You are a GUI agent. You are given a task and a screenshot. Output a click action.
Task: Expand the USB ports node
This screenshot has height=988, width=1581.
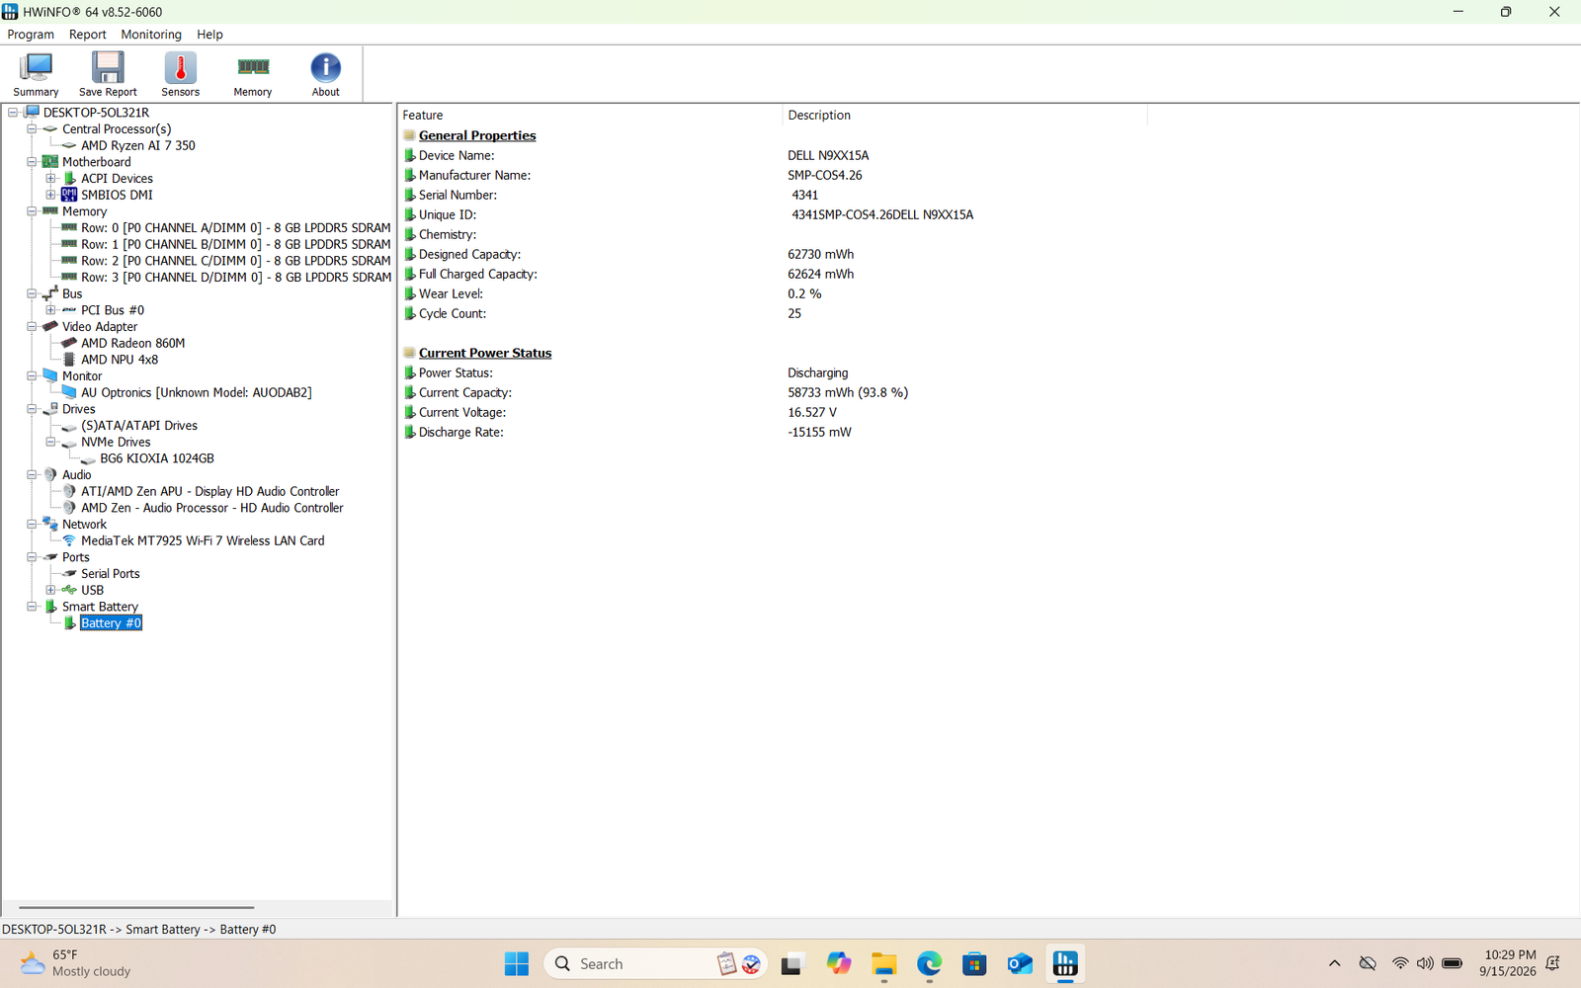pyautogui.click(x=50, y=590)
